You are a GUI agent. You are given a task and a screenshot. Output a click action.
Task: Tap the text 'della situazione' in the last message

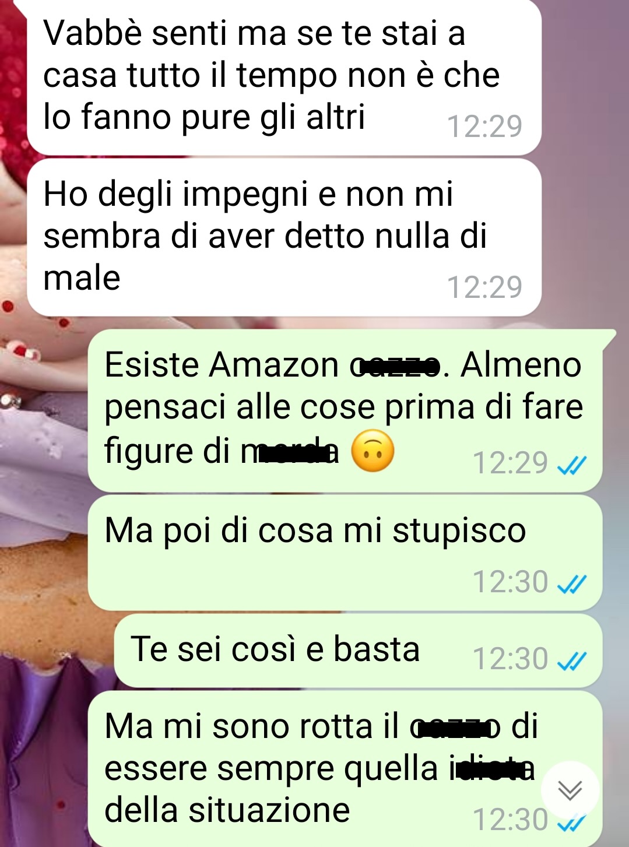tap(227, 810)
